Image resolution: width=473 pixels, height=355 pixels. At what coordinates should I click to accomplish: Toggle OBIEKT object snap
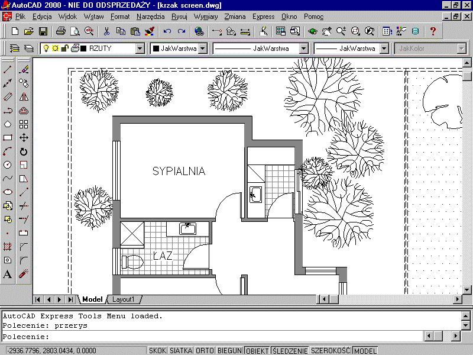(257, 350)
